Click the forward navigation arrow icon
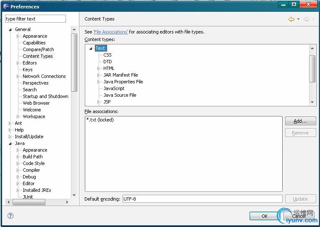This screenshot has height=227, width=320. tap(306, 19)
